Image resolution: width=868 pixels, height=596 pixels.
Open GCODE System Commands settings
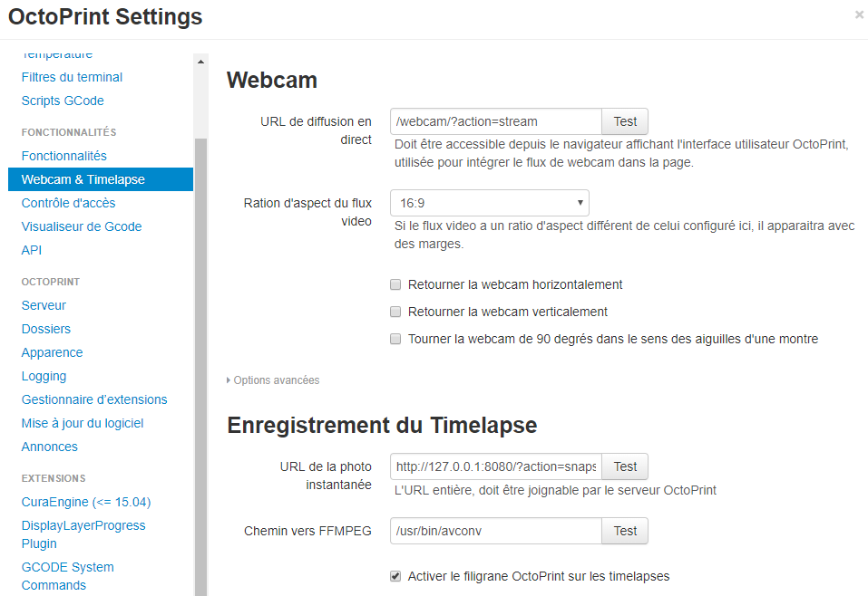click(x=67, y=576)
